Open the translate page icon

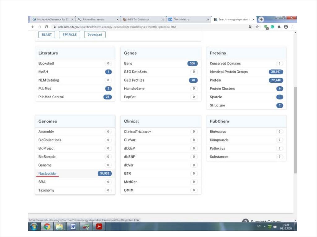[250, 27]
